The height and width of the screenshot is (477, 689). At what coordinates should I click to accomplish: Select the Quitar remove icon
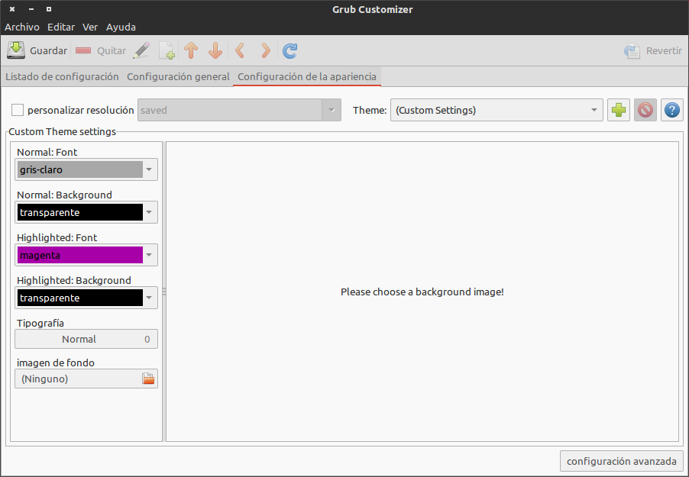[83, 50]
